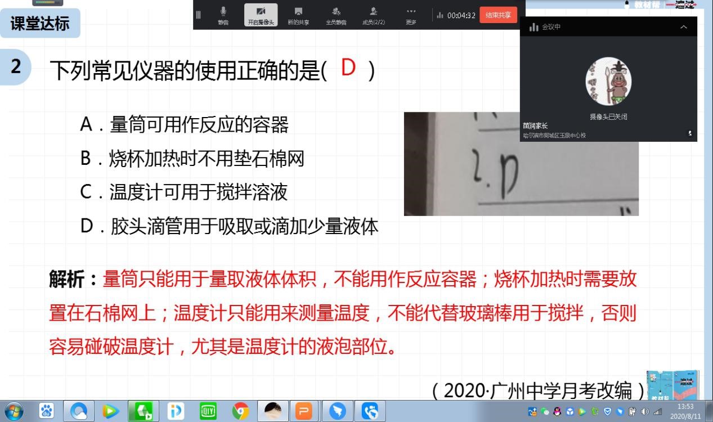Open the avatar-icon app on the taskbar
Screen dimensions: 713x422
point(273,411)
